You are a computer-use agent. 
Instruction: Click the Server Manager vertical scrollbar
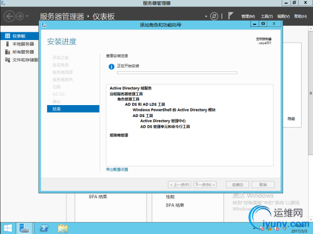coord(310,93)
